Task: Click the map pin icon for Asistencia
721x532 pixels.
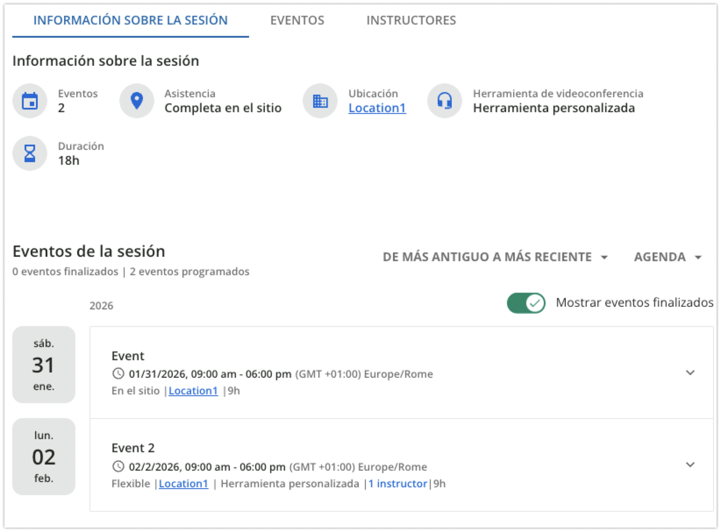Action: click(x=137, y=101)
